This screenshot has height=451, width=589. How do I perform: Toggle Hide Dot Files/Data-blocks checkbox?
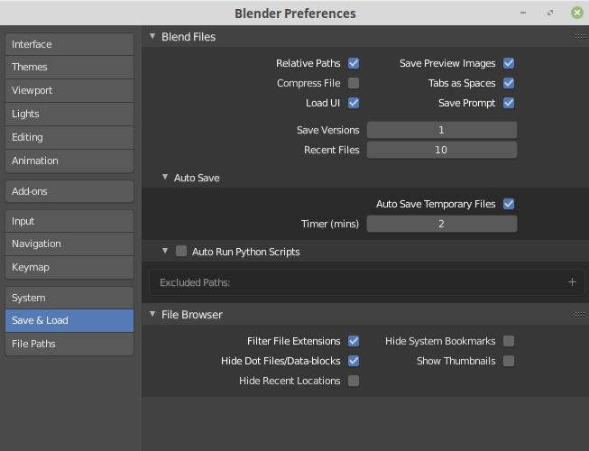tap(354, 361)
